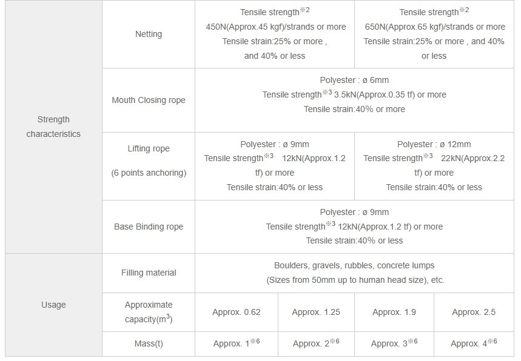
Task: Click the Mass(t) label cell
Action: [149, 343]
